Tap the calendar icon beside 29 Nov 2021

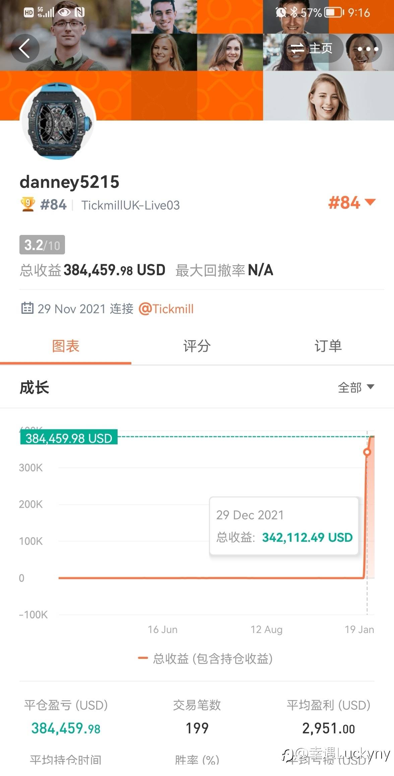click(27, 308)
